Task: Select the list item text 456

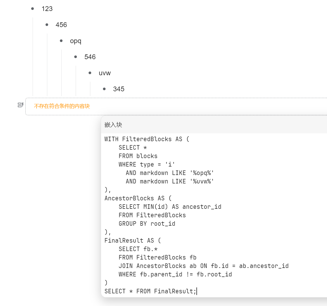Action: click(61, 25)
